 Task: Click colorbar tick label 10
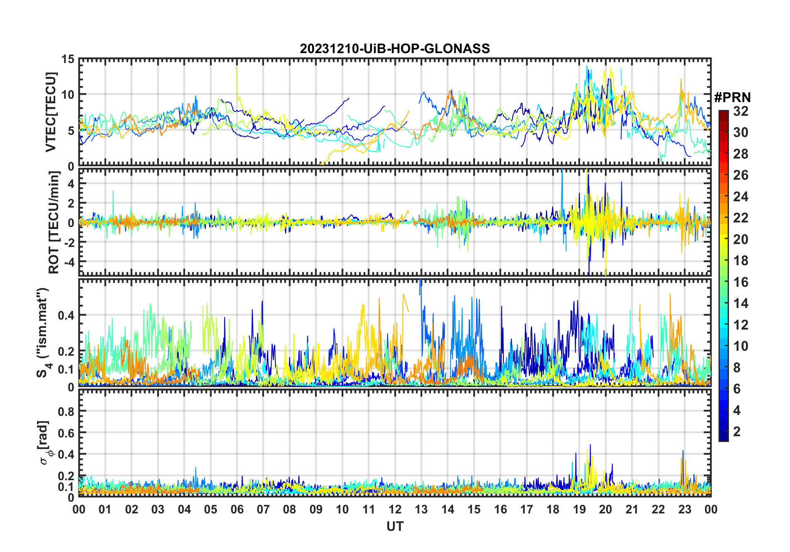coord(741,346)
